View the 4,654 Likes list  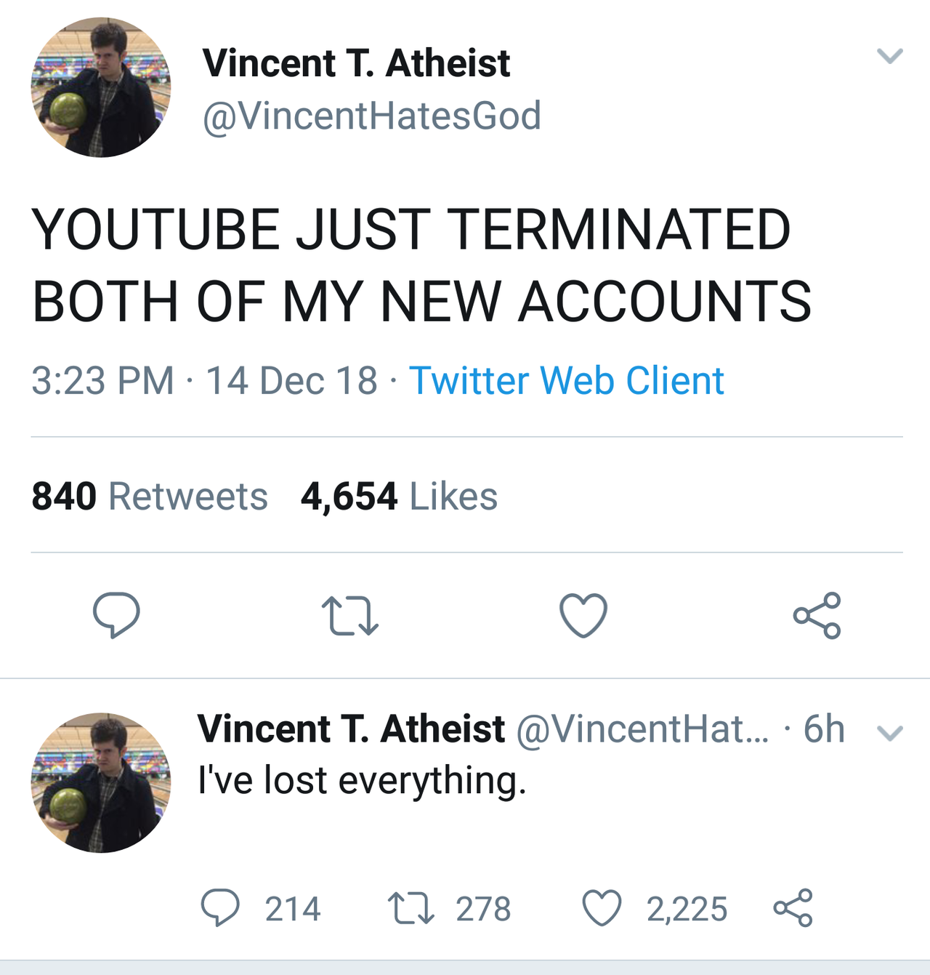tap(400, 497)
